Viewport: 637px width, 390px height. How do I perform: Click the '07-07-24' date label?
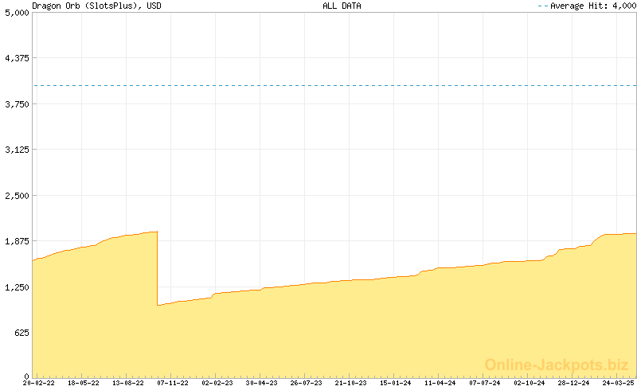click(x=485, y=383)
